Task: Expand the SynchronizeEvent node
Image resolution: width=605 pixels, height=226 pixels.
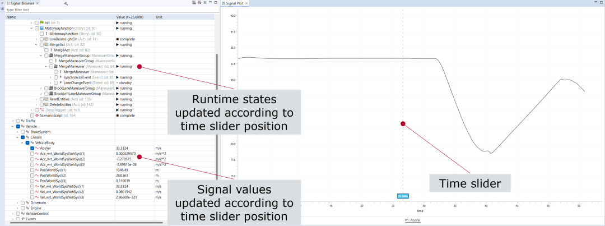Action: coord(50,77)
